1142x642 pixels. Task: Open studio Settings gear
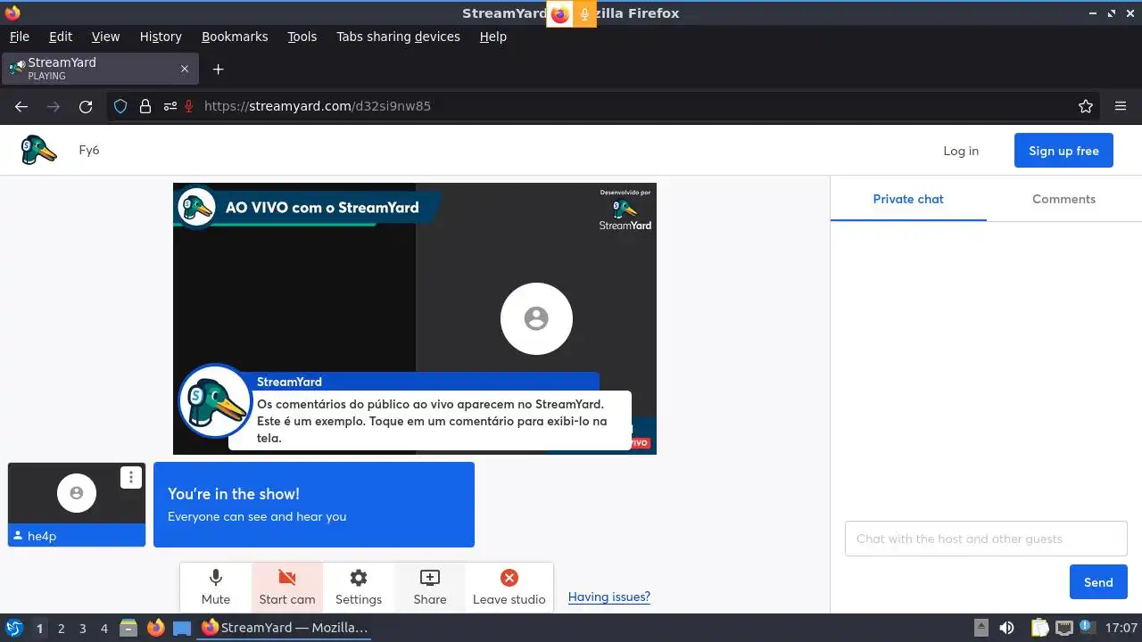(359, 588)
